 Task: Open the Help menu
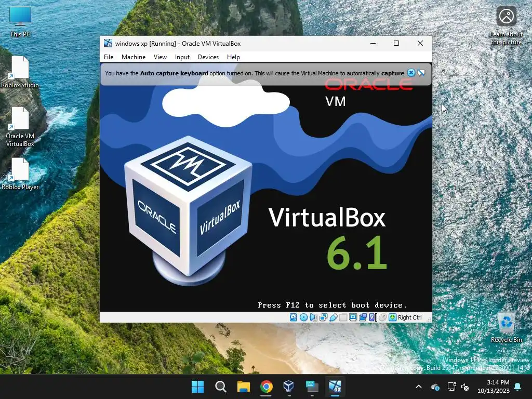[233, 57]
